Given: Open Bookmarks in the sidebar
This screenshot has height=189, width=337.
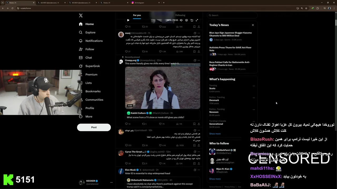Looking at the screenshot, I should (93, 91).
